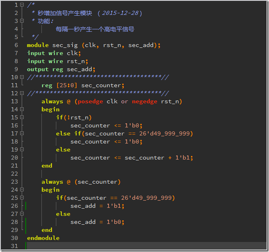Click "1'b1;" on line 20

[x=184, y=158]
